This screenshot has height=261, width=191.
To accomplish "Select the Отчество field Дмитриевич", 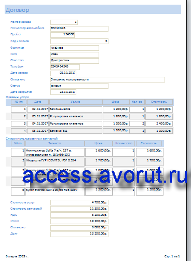I will tap(75, 61).
